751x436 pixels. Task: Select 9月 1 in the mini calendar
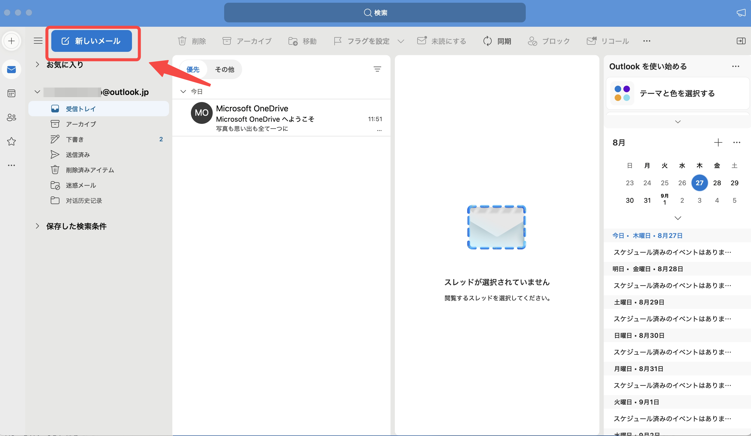pos(665,199)
